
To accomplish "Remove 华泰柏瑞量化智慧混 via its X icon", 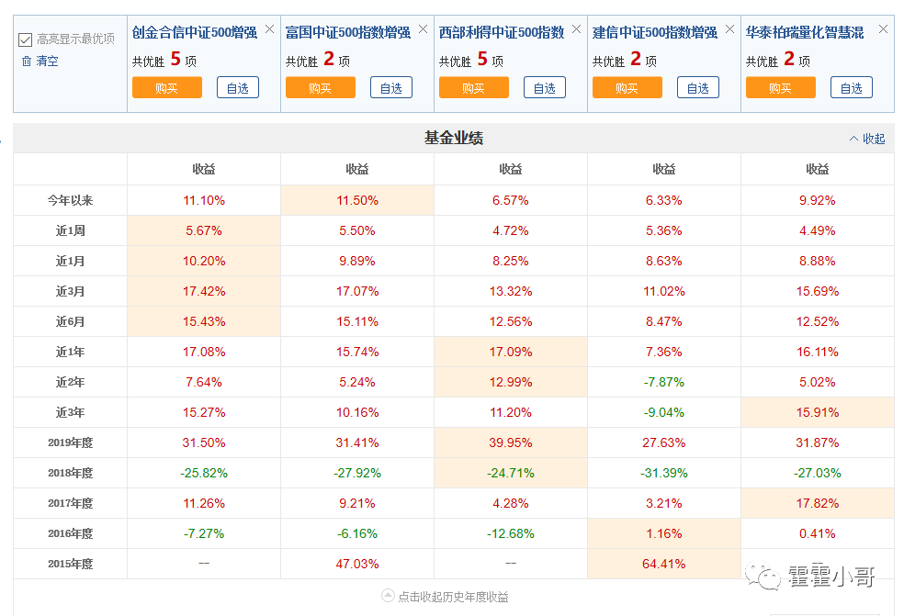I will (x=883, y=28).
